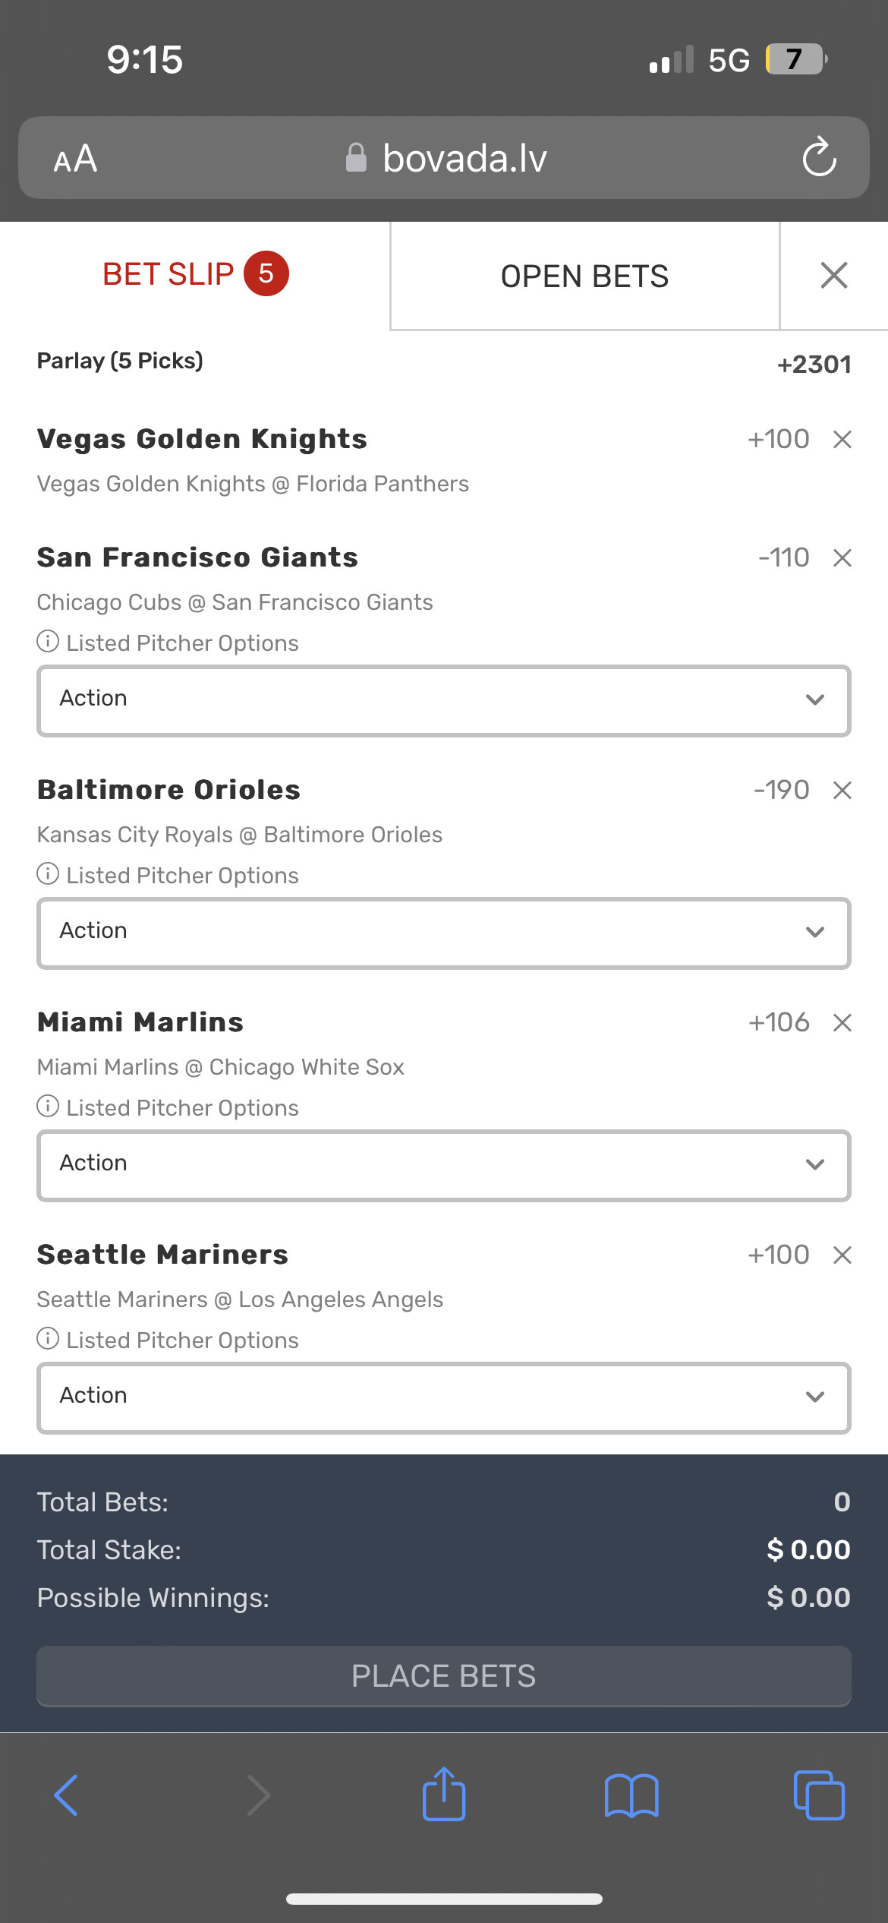
Task: Switch to the Open Bets tab
Action: 584,276
